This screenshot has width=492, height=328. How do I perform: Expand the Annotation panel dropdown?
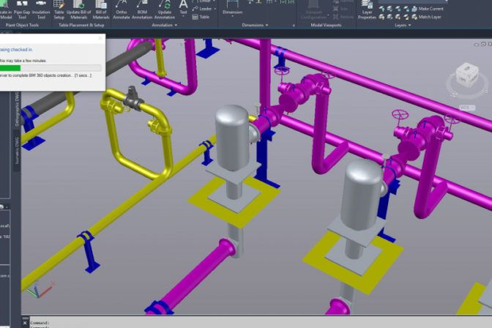pyautogui.click(x=176, y=25)
